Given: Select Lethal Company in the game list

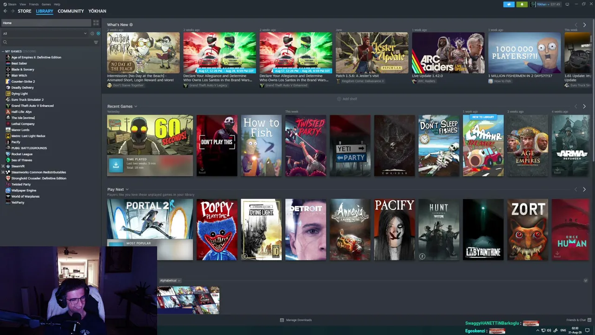Looking at the screenshot, I should point(23,124).
